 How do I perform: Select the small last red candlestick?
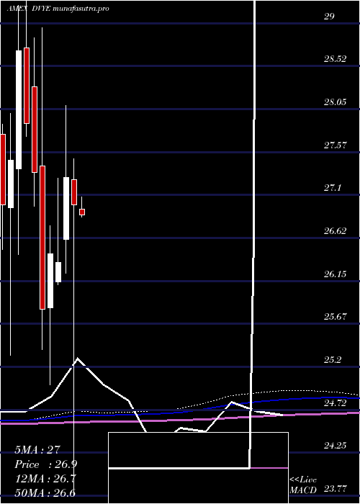click(82, 212)
